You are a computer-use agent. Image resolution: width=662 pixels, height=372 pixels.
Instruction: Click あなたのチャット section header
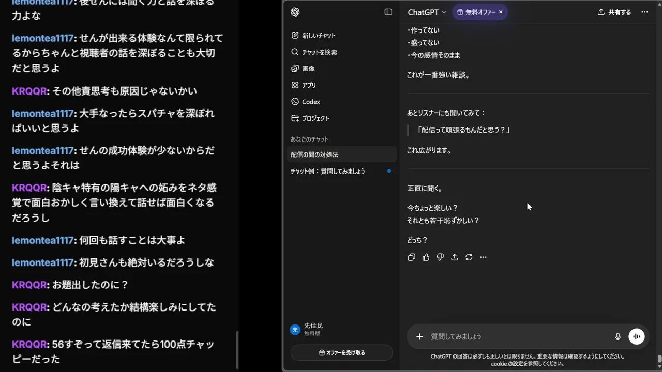(x=309, y=139)
